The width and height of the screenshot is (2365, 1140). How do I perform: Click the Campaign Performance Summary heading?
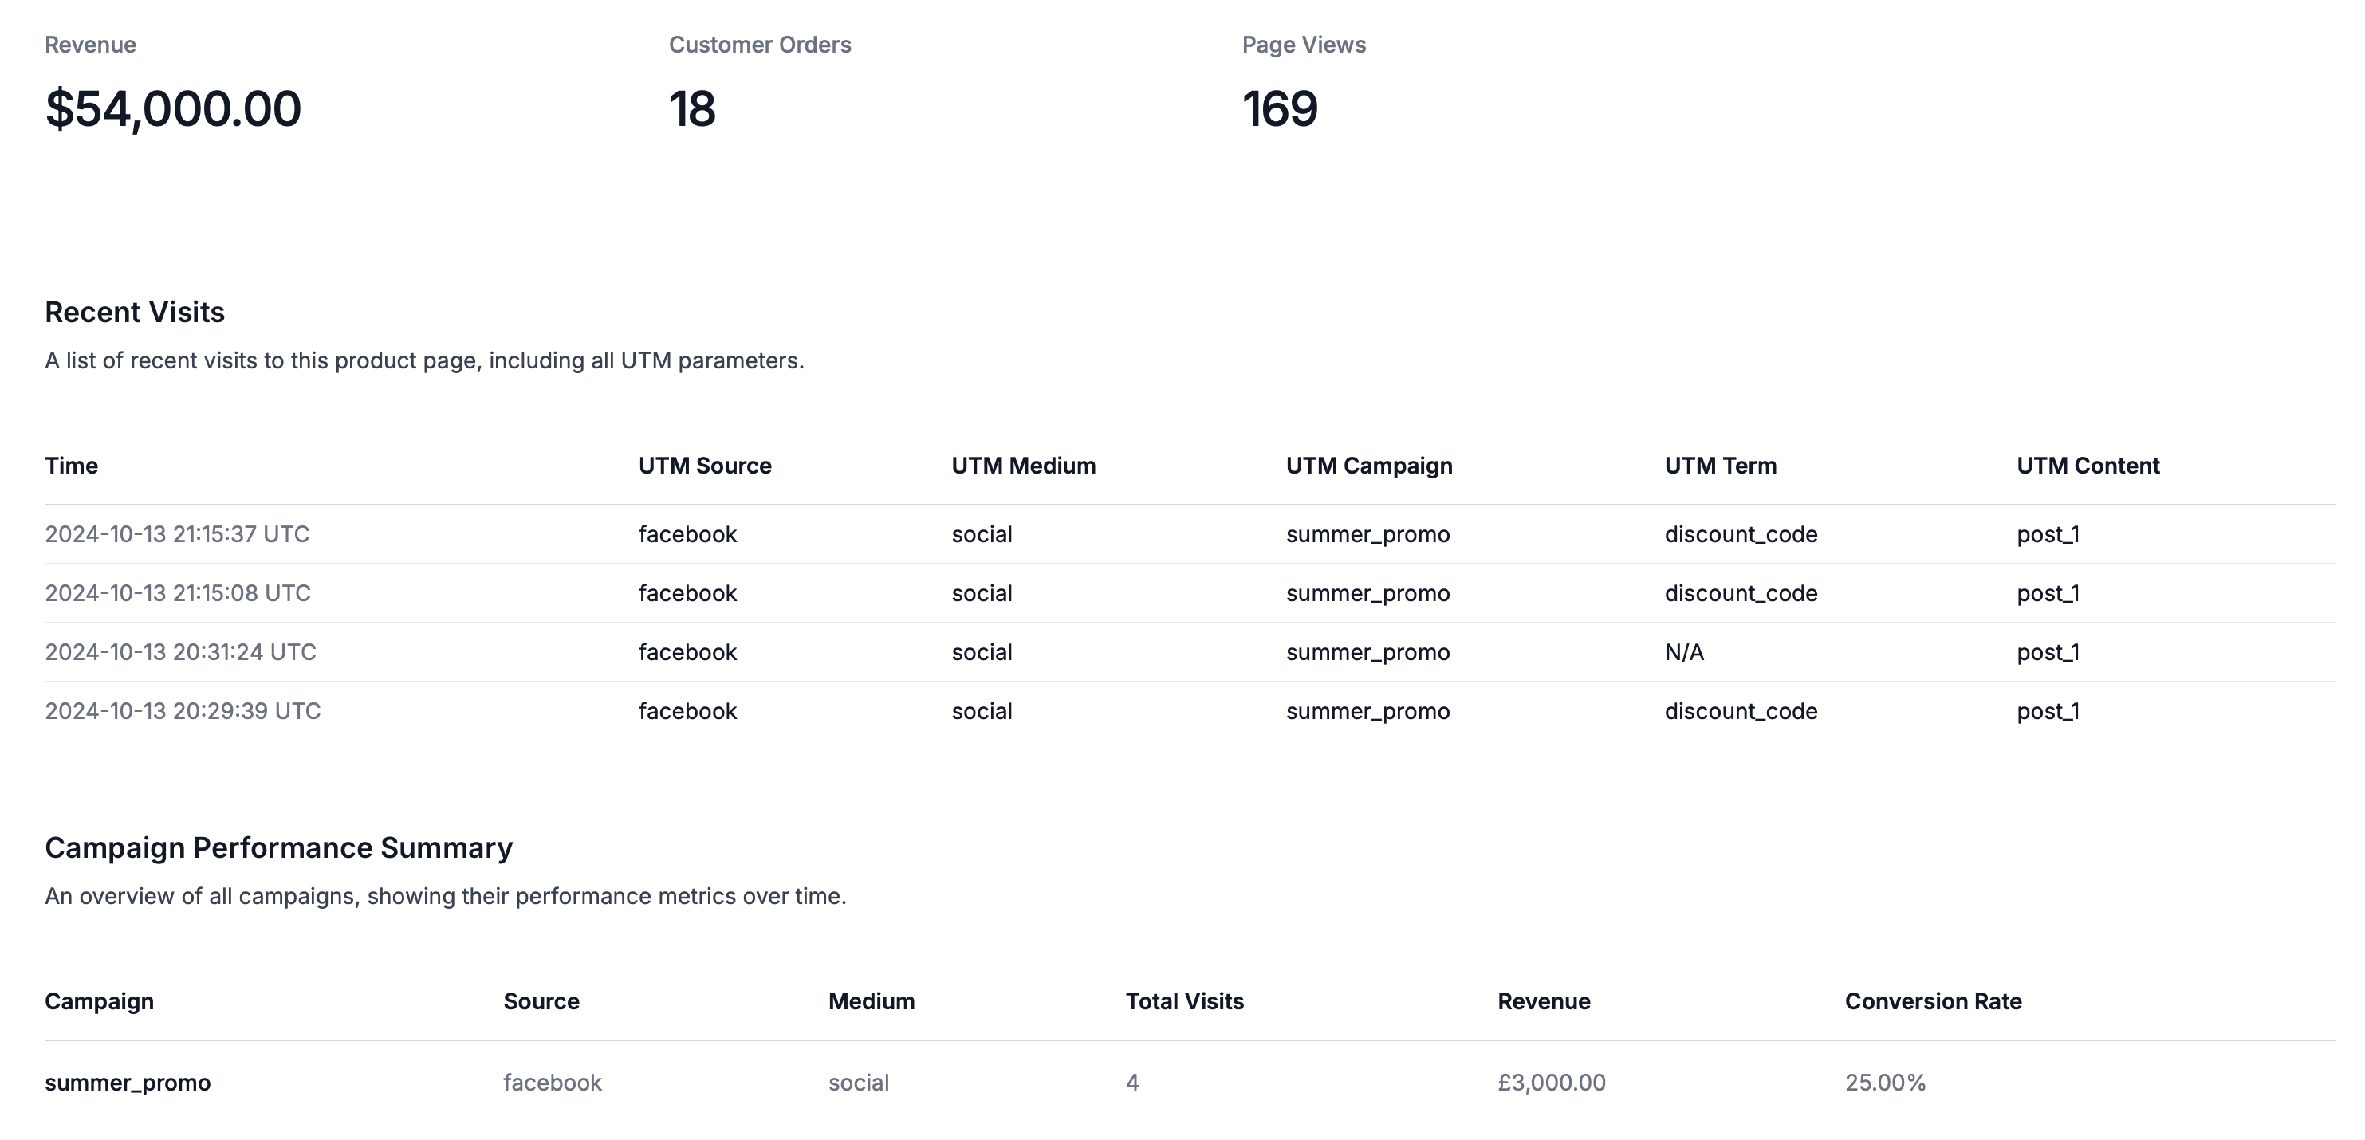[x=279, y=848]
